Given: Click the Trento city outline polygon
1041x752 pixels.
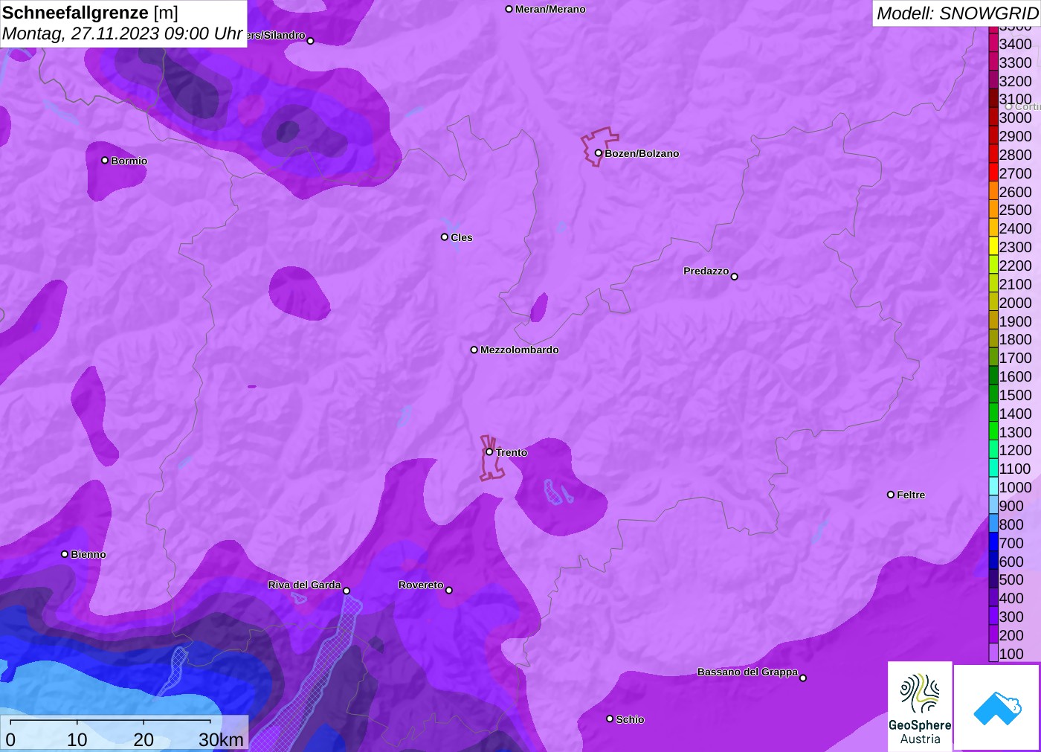Looking at the screenshot, I should pyautogui.click(x=492, y=458).
